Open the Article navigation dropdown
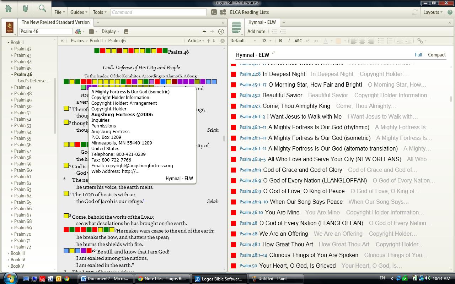This screenshot has height=284, width=455. click(x=196, y=41)
